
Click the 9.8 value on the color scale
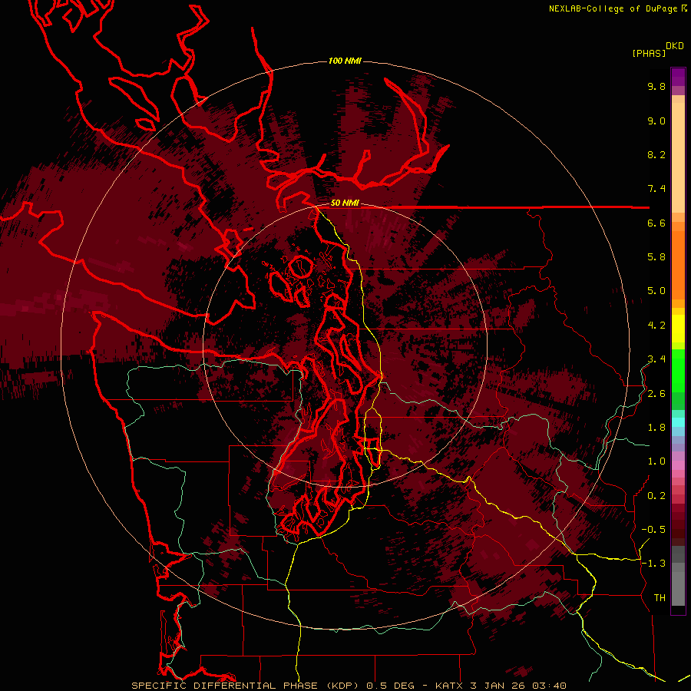coord(656,86)
